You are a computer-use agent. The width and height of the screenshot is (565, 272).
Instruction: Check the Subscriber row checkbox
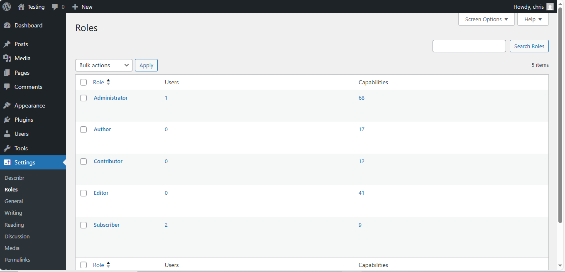click(83, 225)
